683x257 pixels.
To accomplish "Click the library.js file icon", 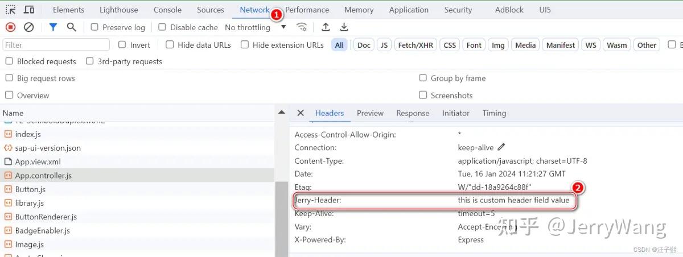I will [8, 203].
